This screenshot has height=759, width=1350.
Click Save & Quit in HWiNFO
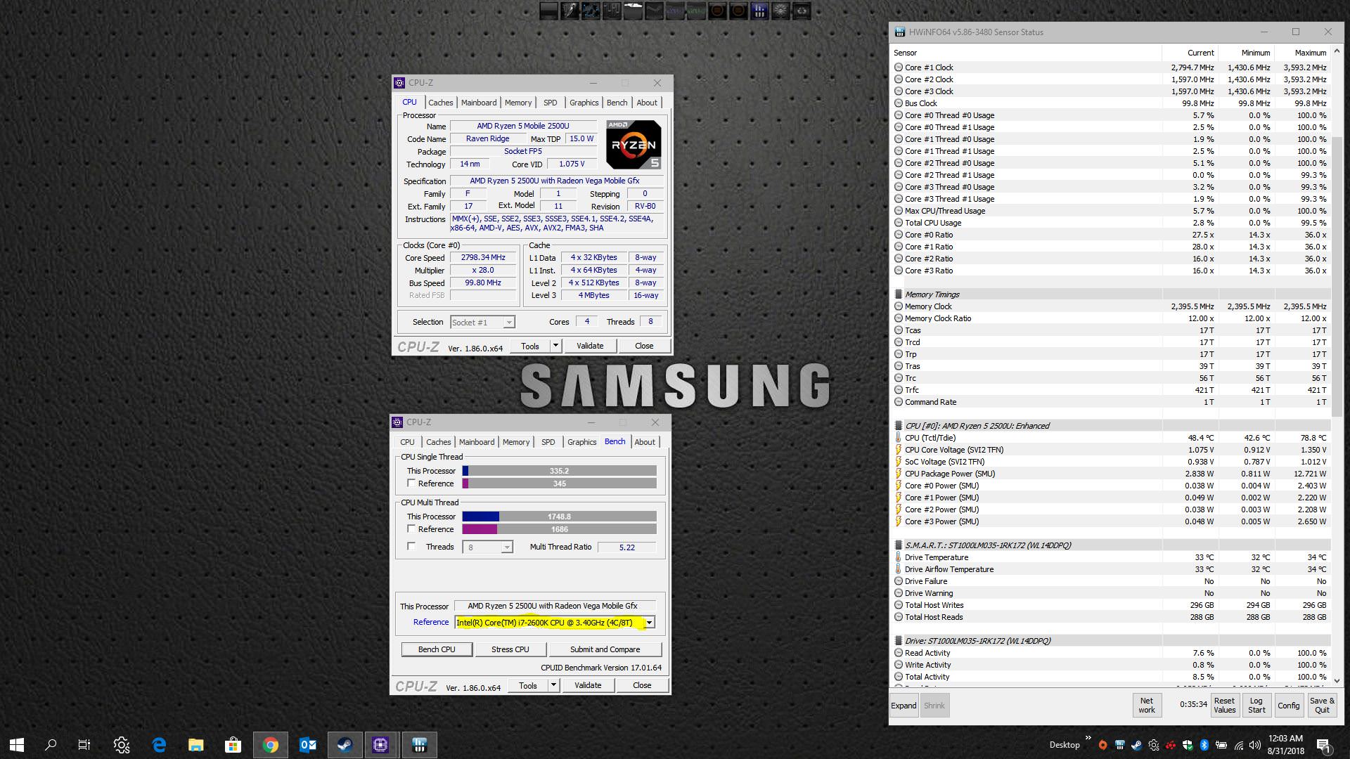click(1322, 706)
